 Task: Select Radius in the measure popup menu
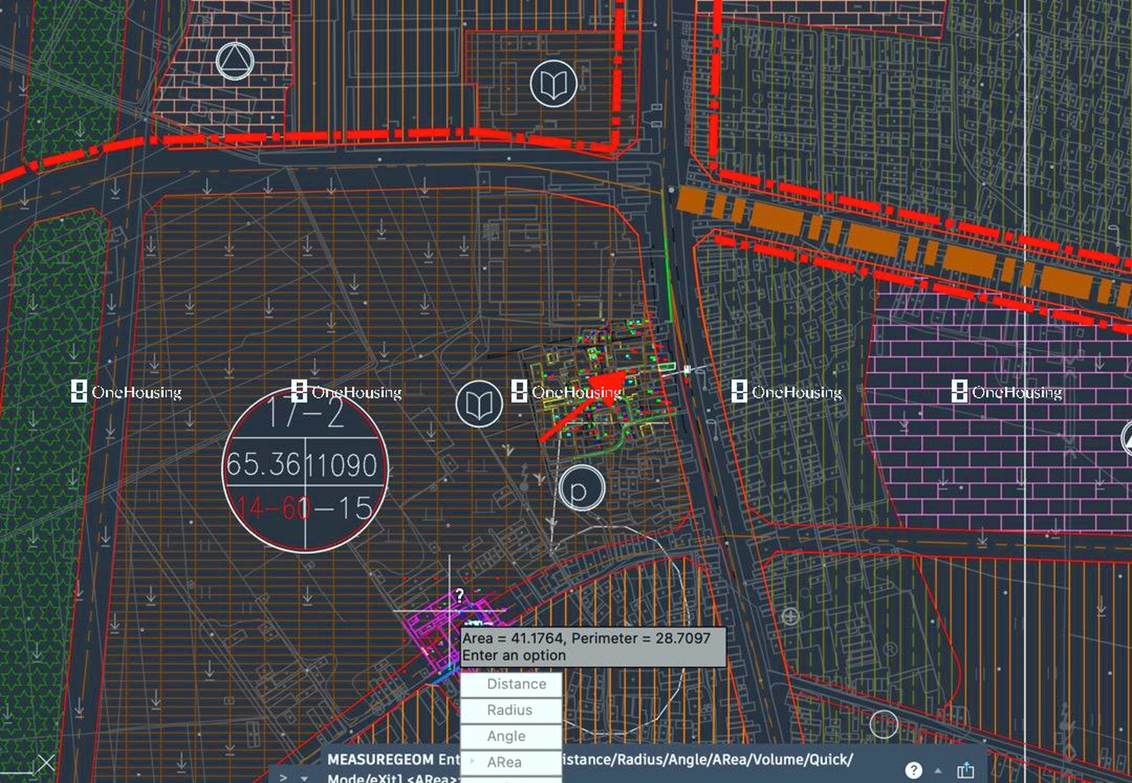coord(510,710)
